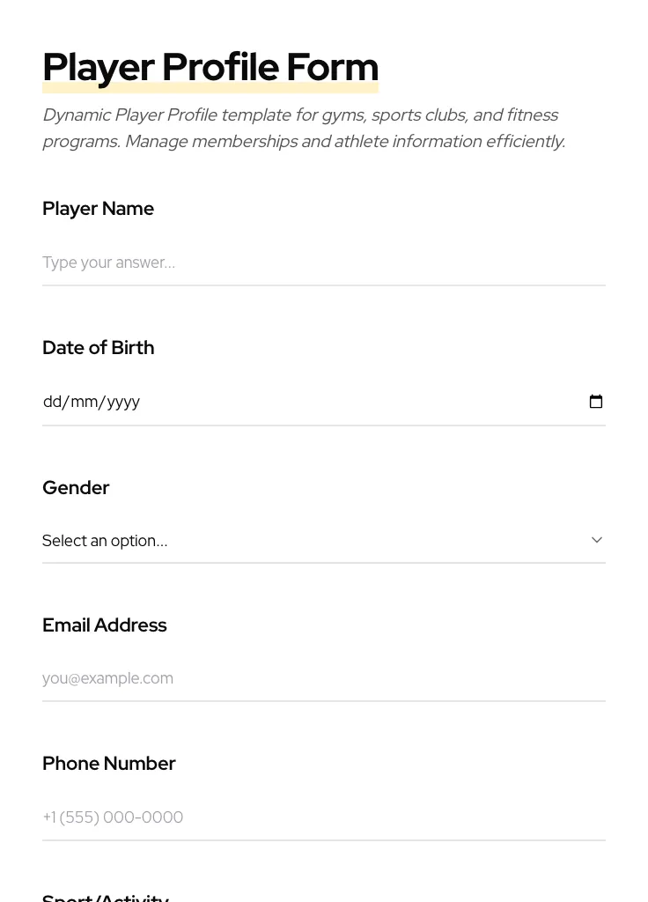Open the Date of Birth calendar picker icon
The width and height of the screenshot is (648, 902).
596,402
